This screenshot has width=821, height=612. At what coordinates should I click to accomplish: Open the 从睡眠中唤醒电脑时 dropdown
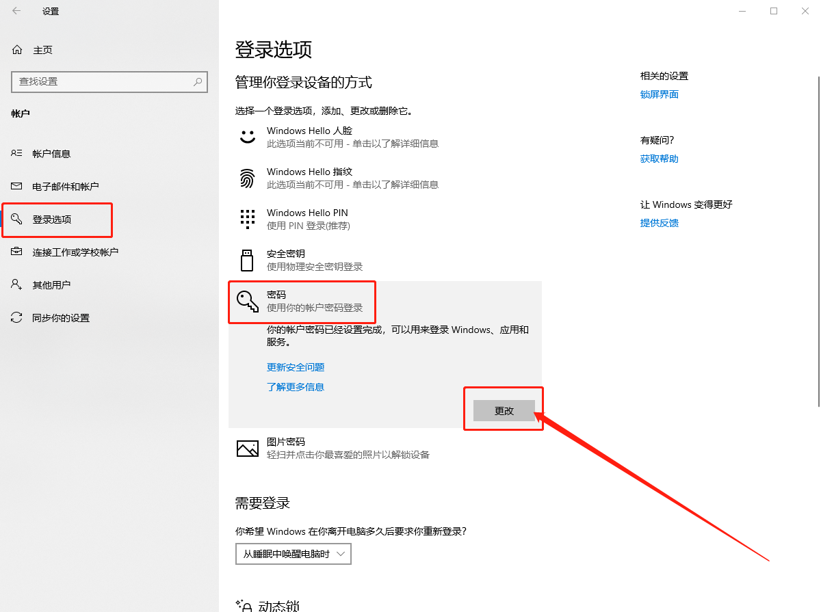click(293, 554)
